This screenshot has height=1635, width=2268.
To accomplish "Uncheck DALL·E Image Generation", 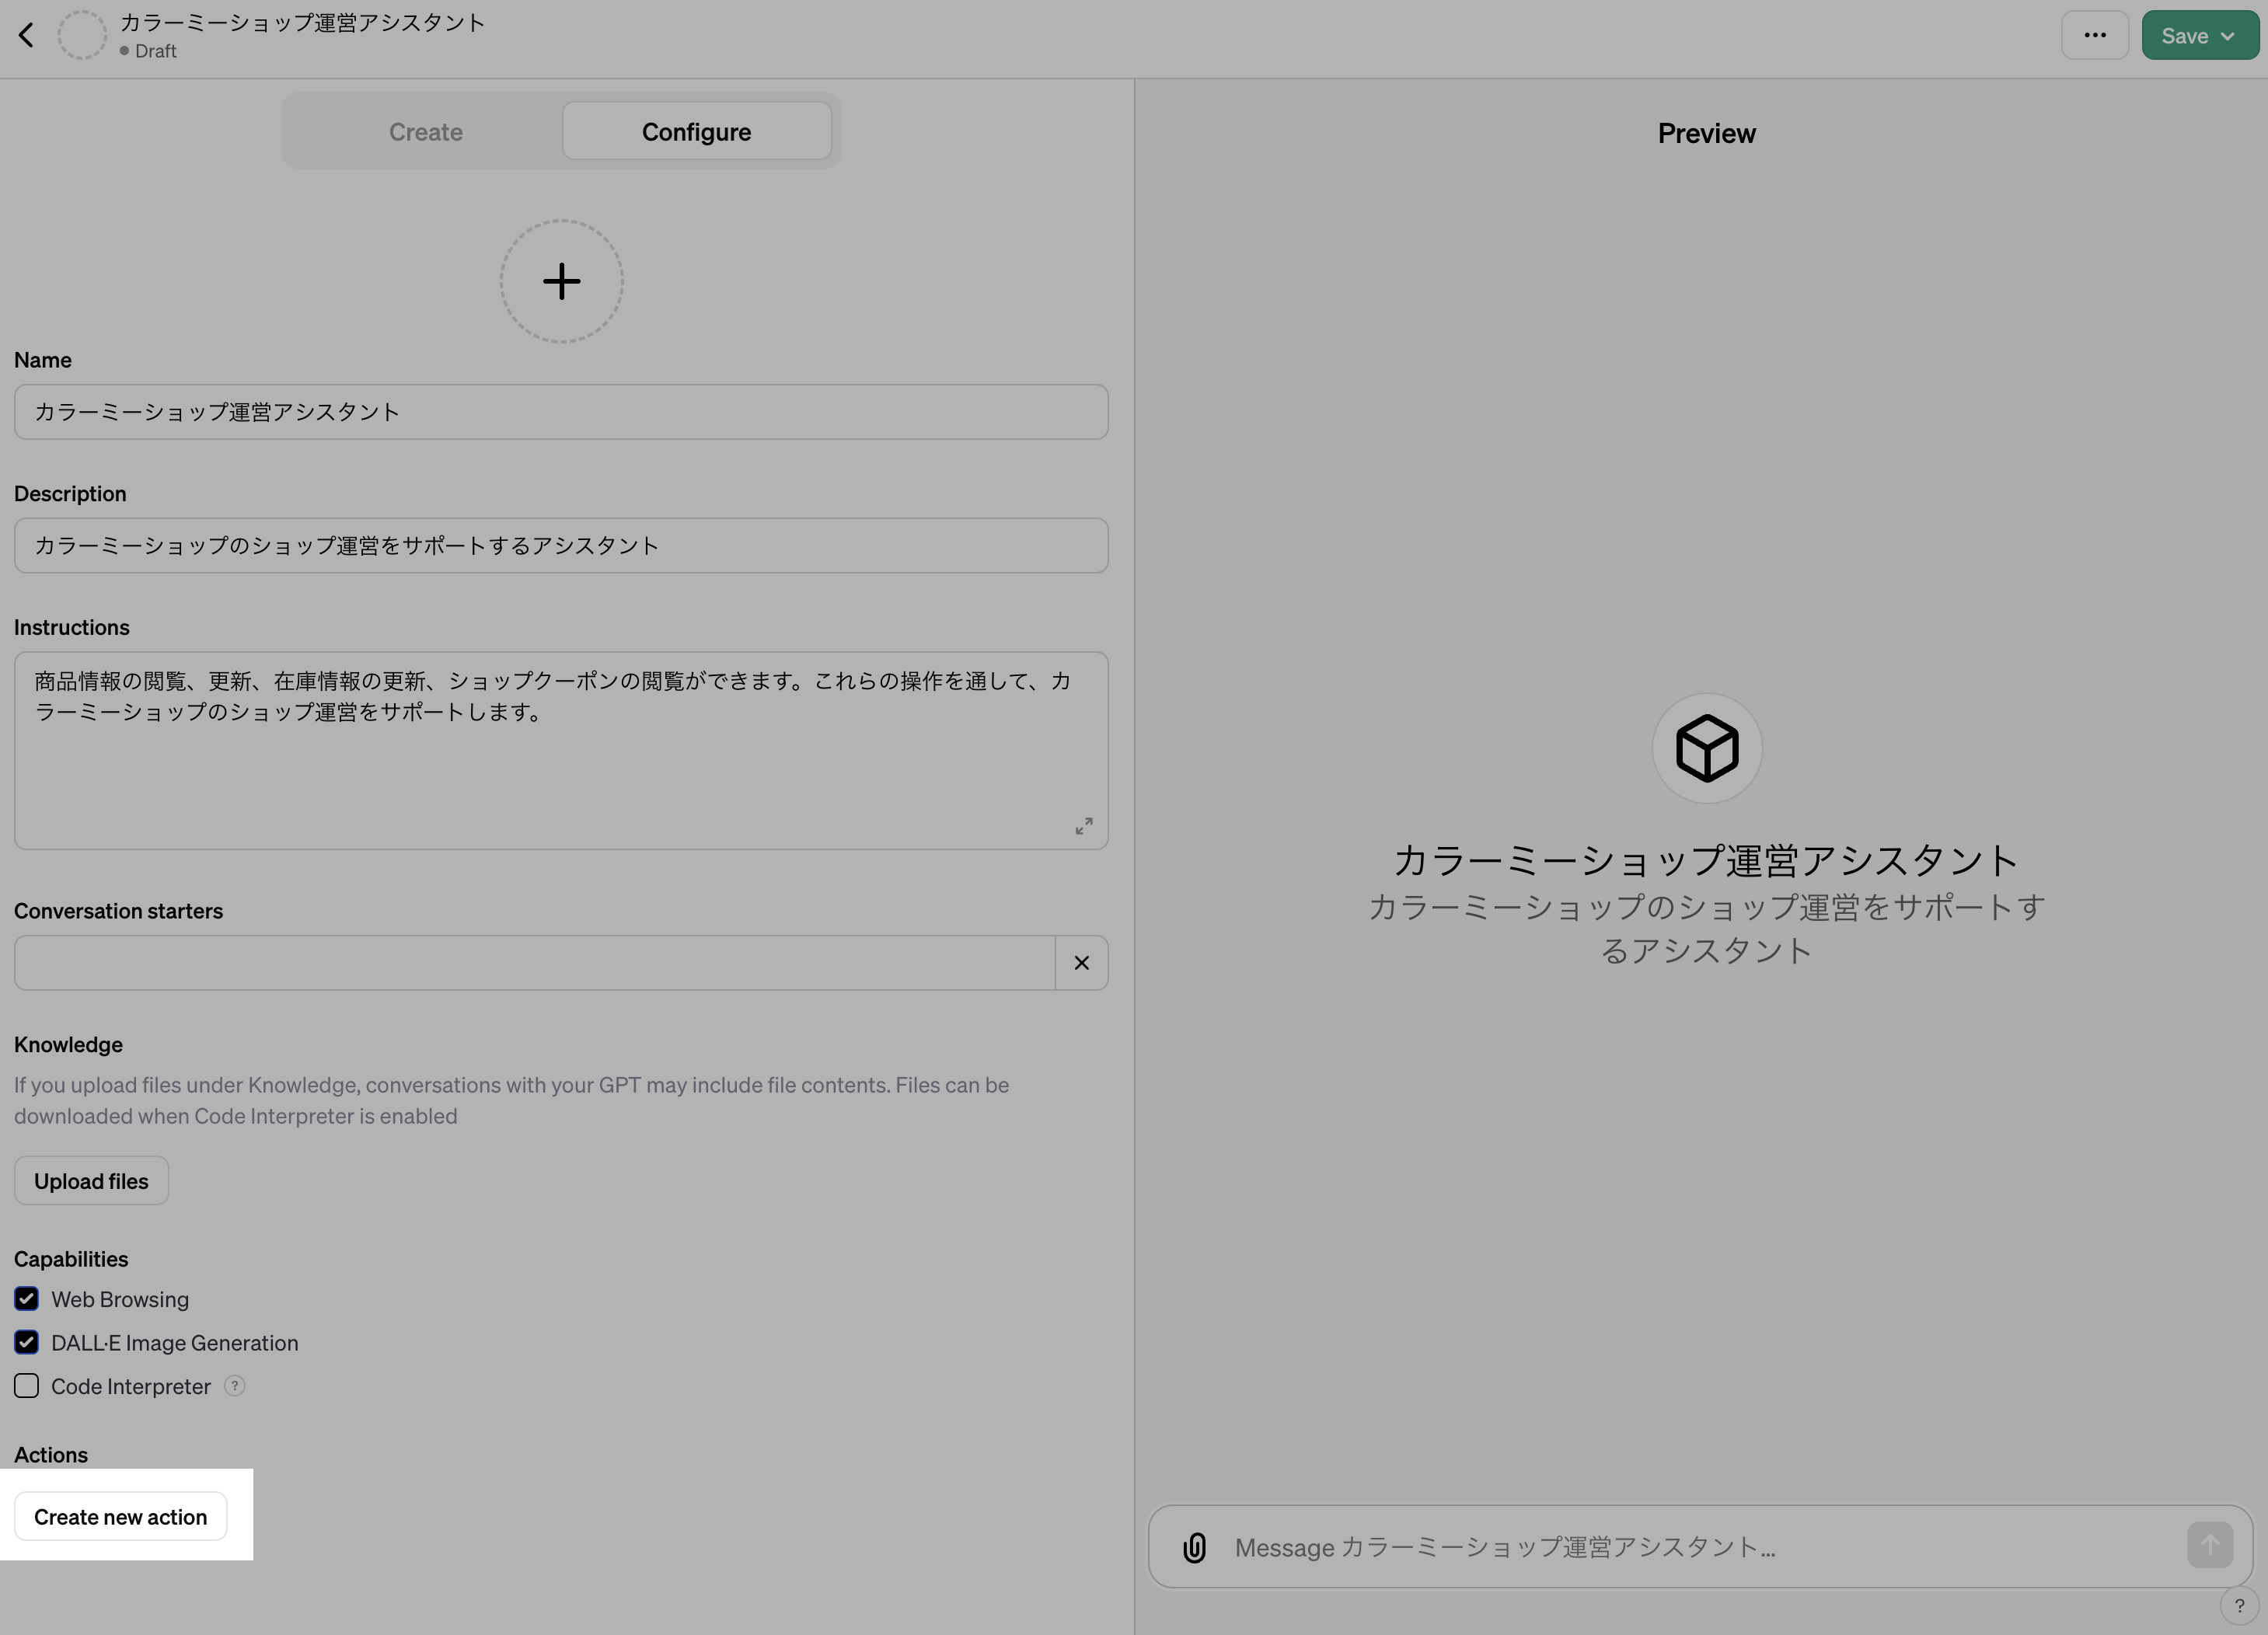I will (x=26, y=1342).
